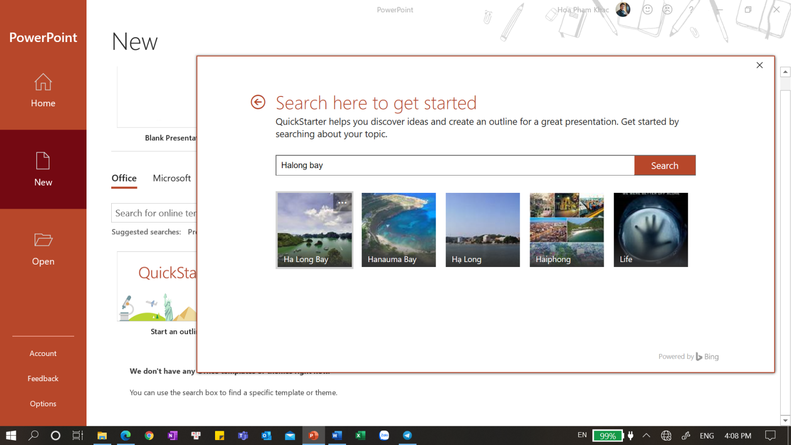This screenshot has width=791, height=445.
Task: Click the back arrow on QuickStarter dialog
Action: coord(258,102)
